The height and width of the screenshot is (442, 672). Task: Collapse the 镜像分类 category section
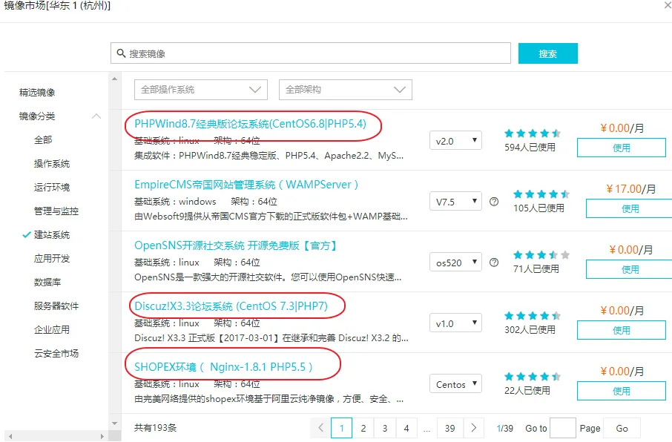tap(96, 116)
